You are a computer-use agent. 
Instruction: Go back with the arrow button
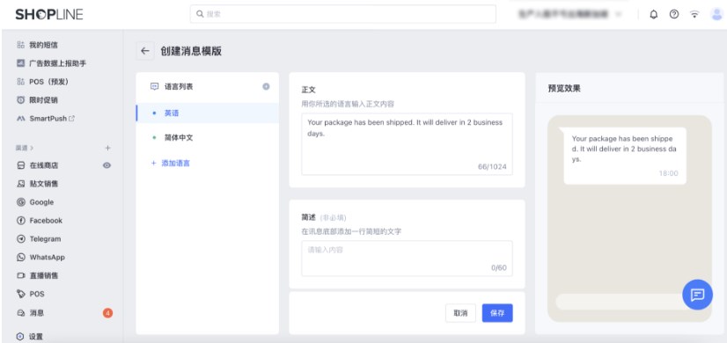coord(145,51)
